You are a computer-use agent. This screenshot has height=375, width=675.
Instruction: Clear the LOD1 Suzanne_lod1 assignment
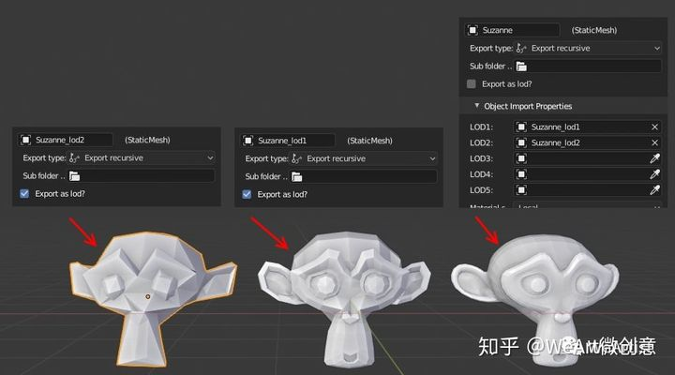tap(654, 127)
